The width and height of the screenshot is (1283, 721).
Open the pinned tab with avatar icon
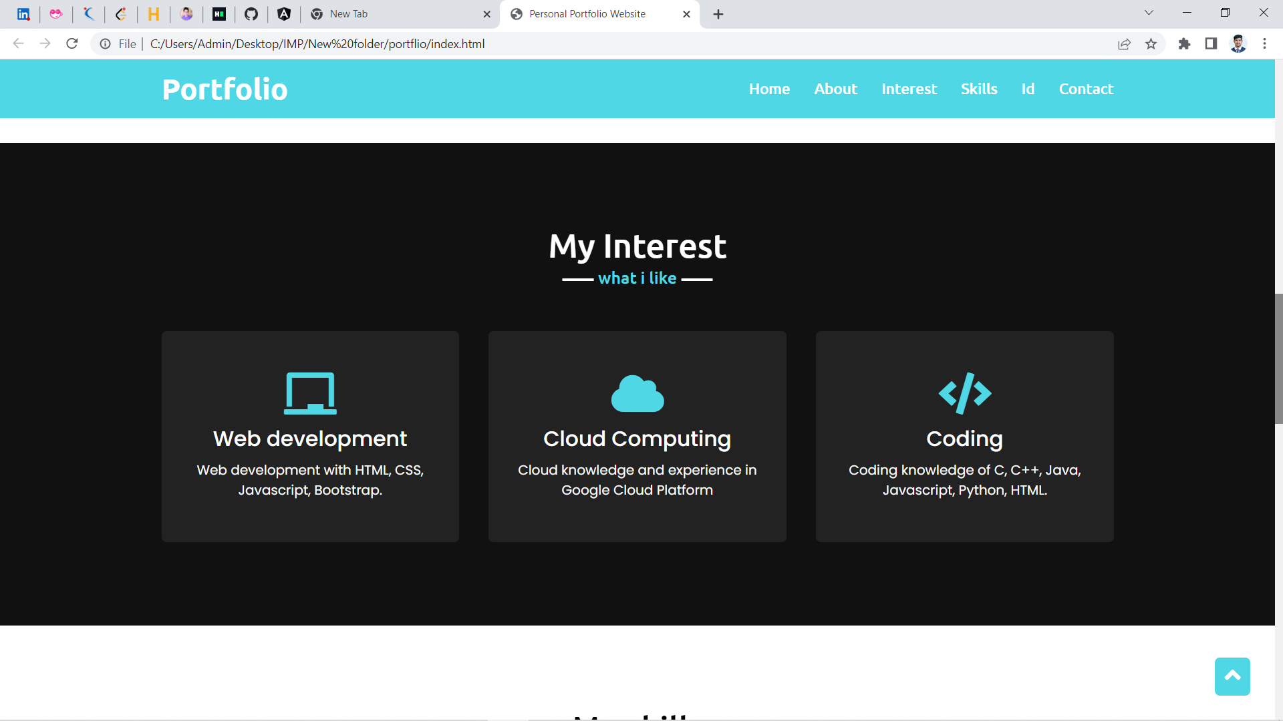coord(186,14)
